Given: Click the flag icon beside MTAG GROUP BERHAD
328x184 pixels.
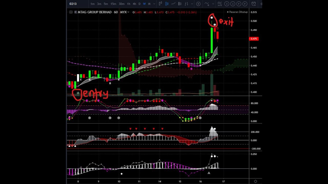Looking at the screenshot, I should pyautogui.click(x=76, y=12).
